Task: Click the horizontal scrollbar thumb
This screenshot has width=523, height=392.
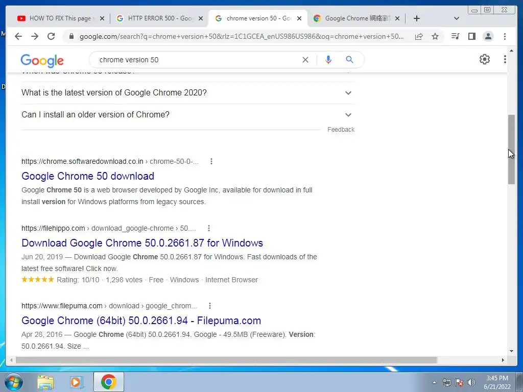Action: [x=226, y=360]
